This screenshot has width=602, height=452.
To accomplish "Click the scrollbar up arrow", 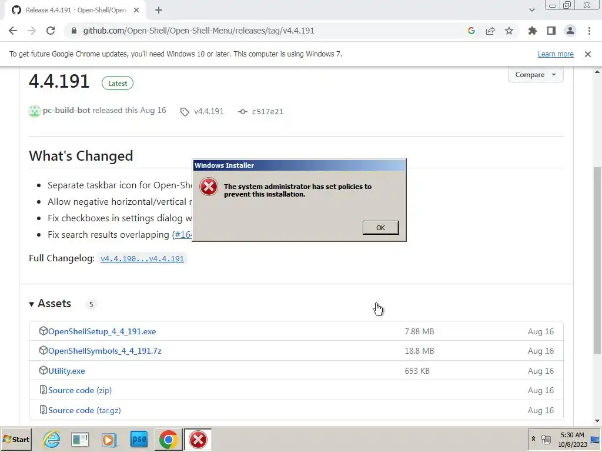I will tap(597, 72).
